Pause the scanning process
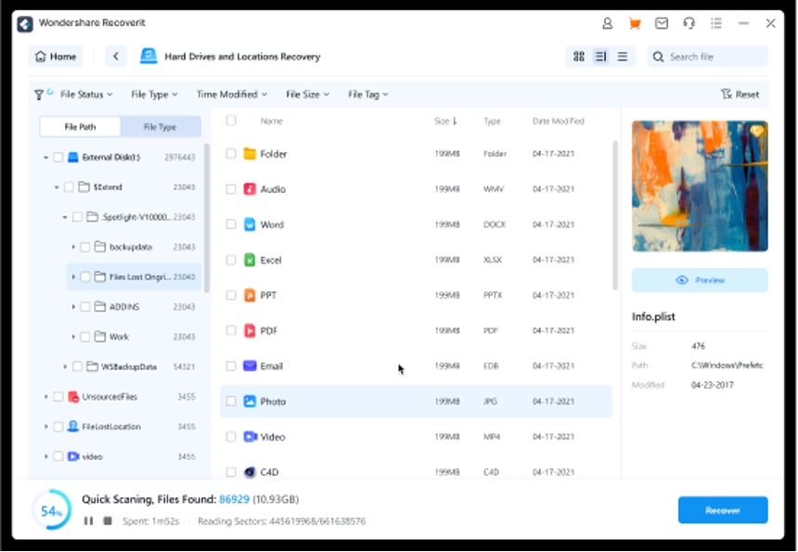Screen dimensions: 798x552 pos(88,521)
